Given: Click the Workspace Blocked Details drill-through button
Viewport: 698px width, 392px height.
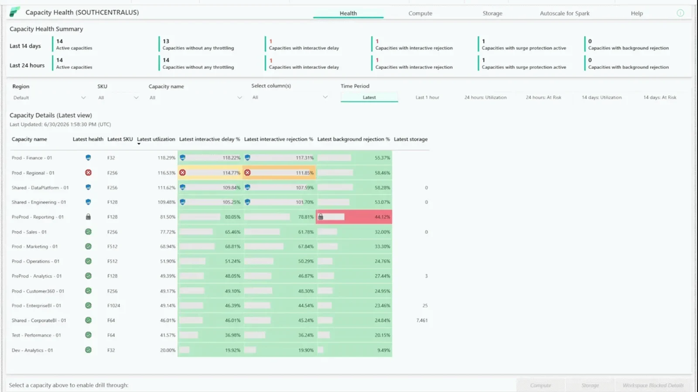Looking at the screenshot, I should [x=653, y=385].
